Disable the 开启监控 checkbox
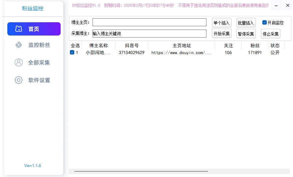This screenshot has height=177, width=293. pyautogui.click(x=264, y=23)
